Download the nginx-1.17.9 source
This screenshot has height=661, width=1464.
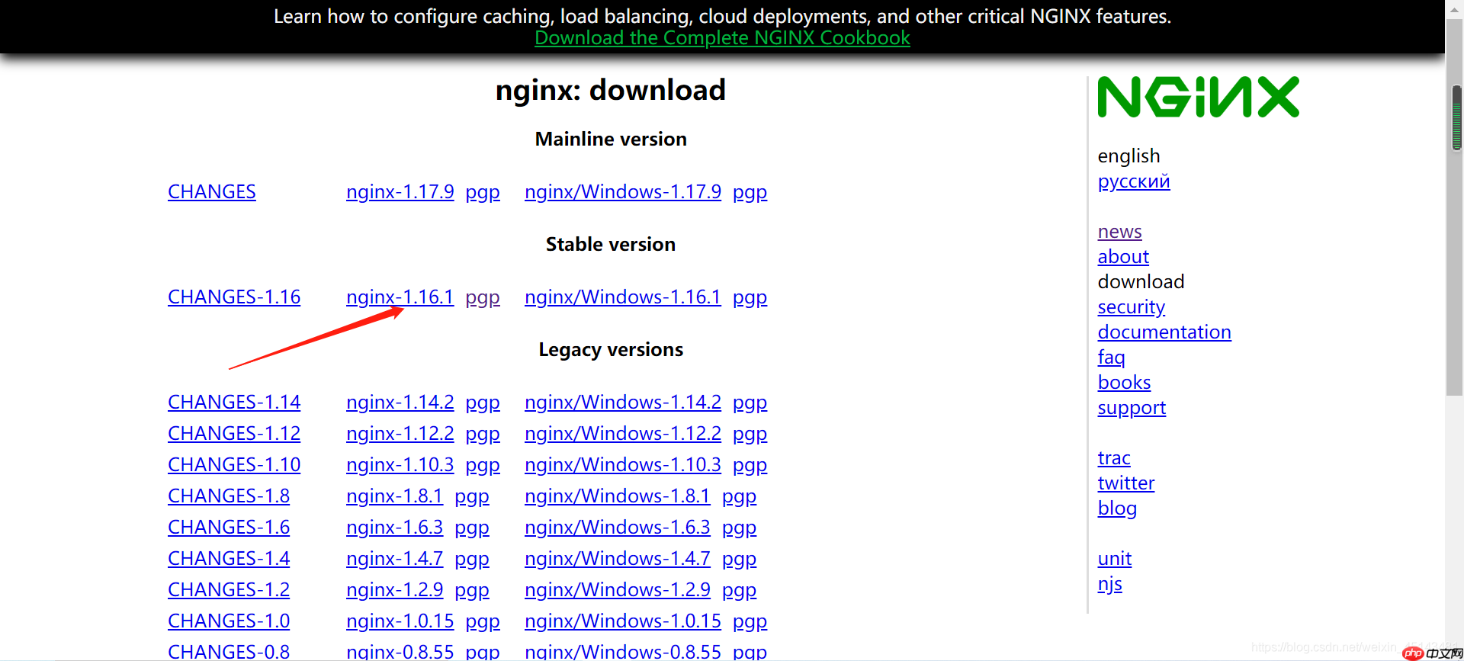400,191
